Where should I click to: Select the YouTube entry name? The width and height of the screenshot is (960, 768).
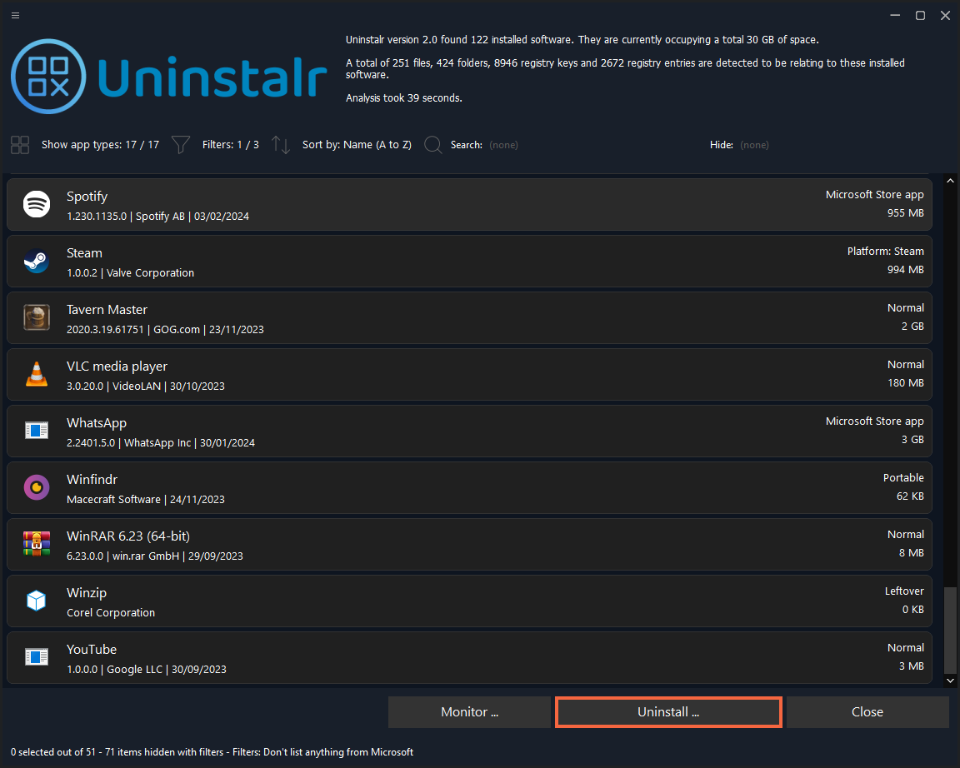[x=91, y=649]
